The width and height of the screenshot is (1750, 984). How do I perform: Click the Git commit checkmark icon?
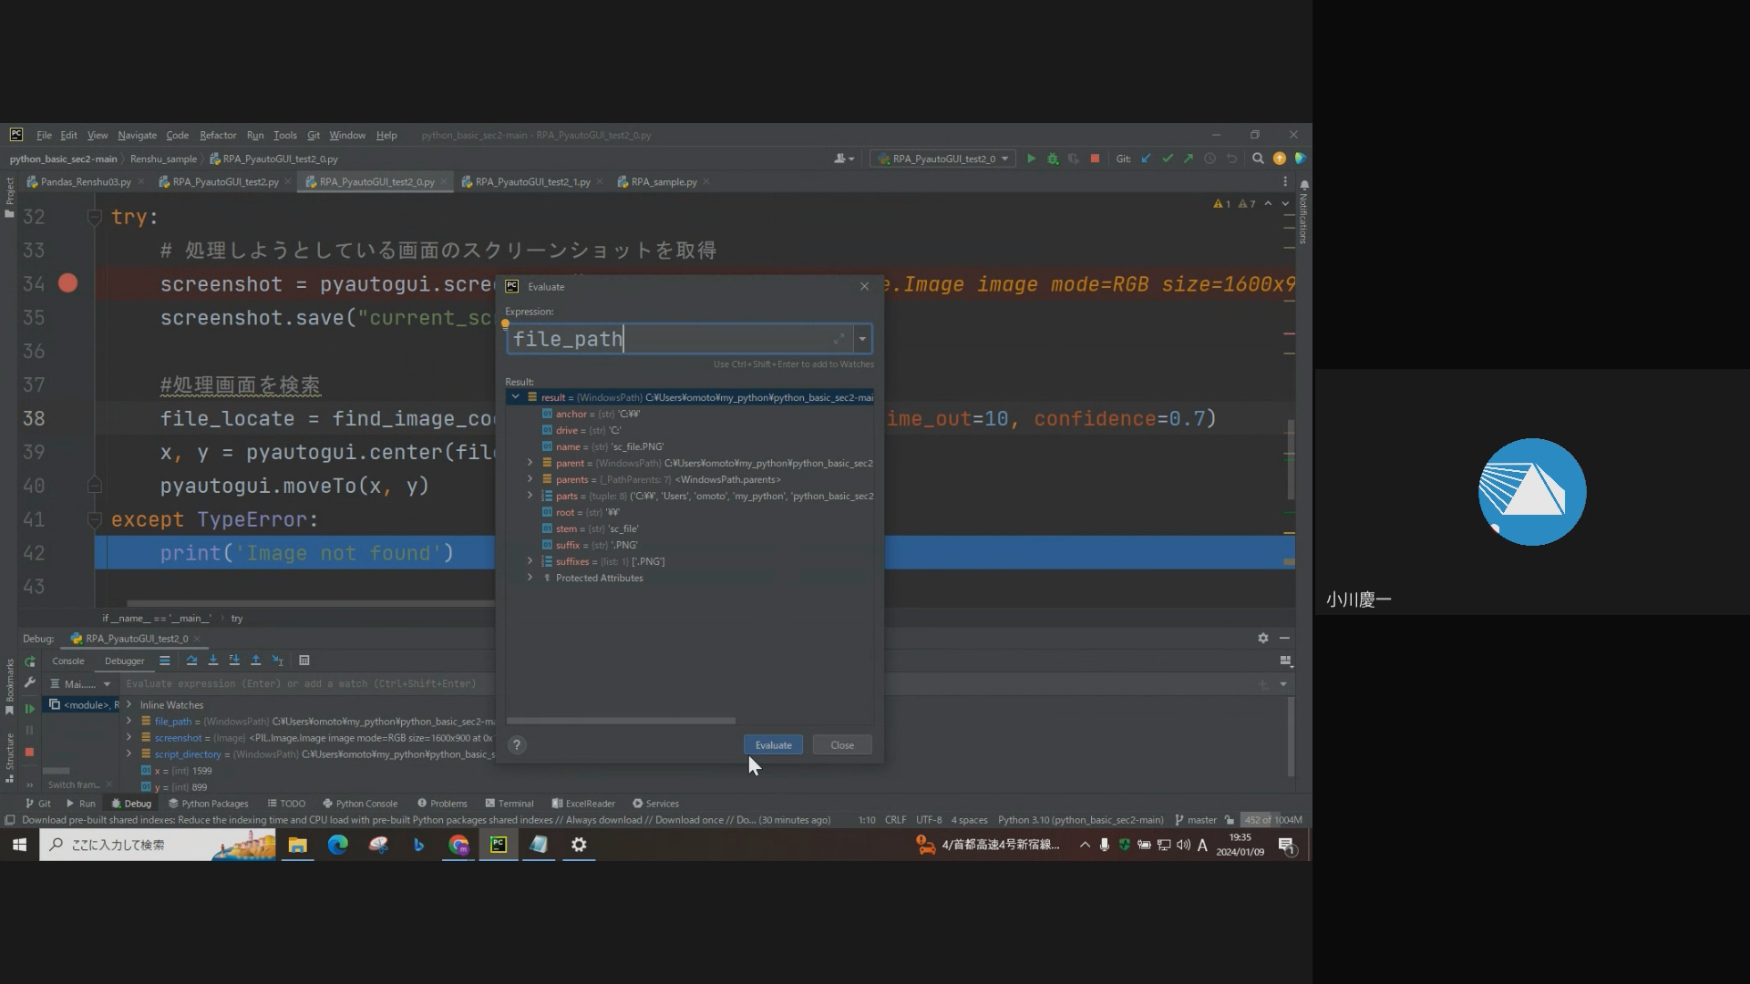point(1168,159)
